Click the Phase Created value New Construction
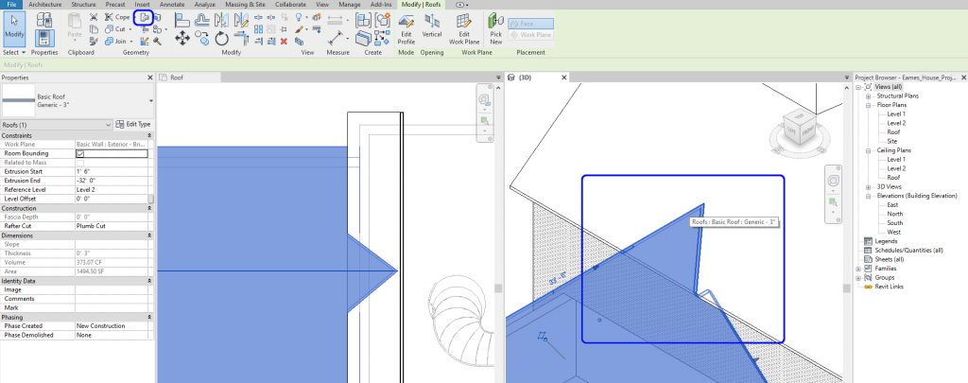 (x=112, y=325)
